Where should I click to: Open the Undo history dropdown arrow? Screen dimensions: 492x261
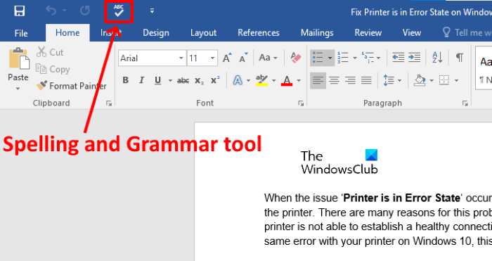pos(65,11)
